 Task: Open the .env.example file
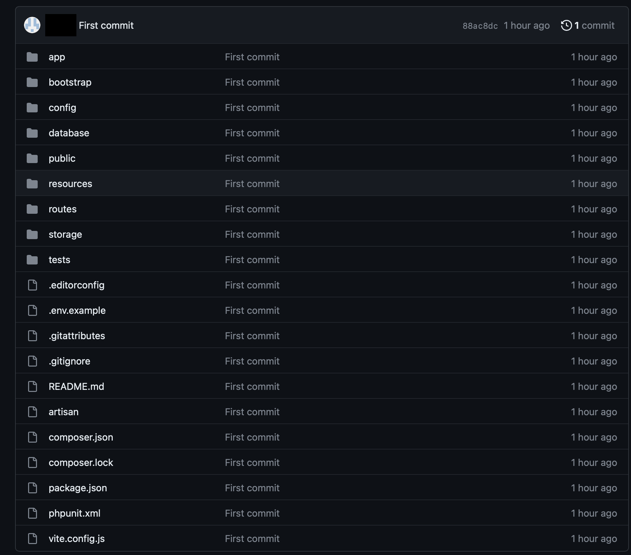(77, 310)
